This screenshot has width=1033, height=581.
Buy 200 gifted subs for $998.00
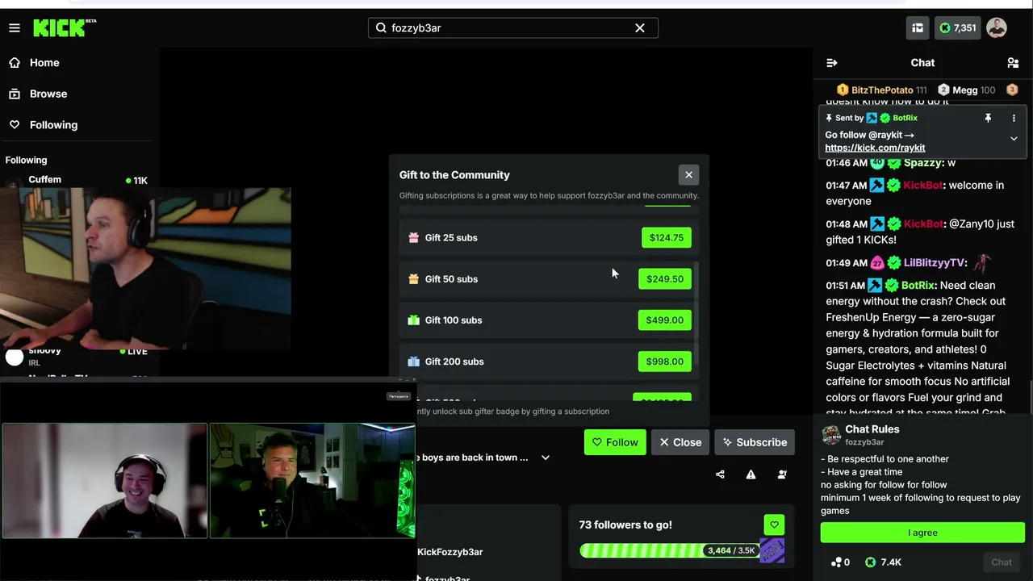coord(665,362)
